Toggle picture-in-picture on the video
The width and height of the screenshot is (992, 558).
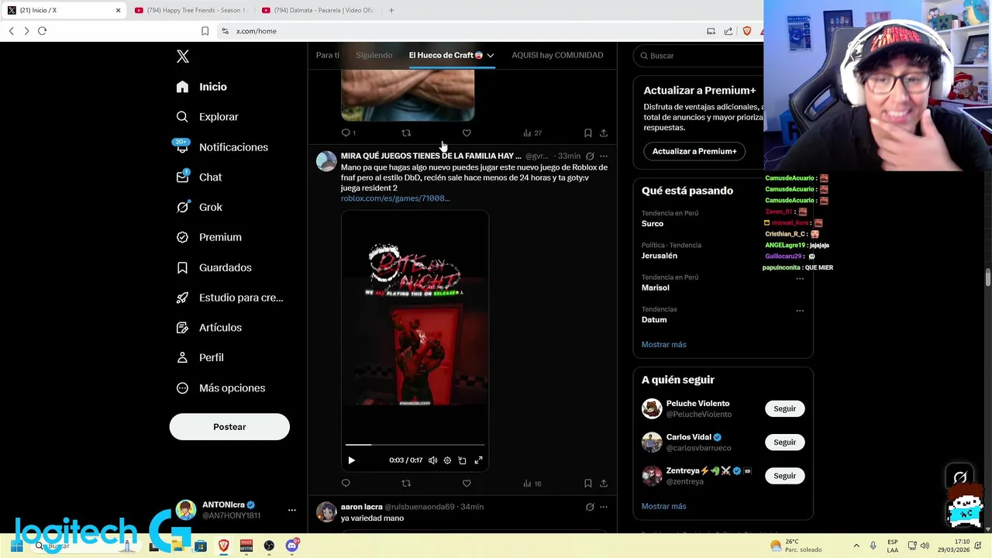pos(463,460)
